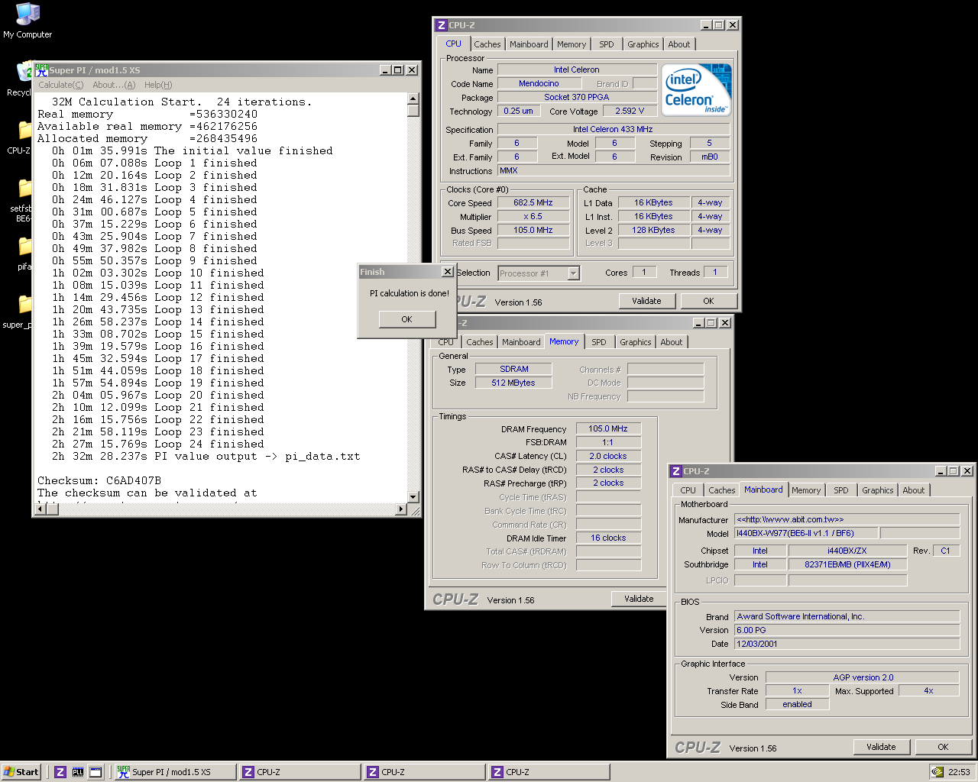Open the About menu in Super PI

(x=114, y=85)
